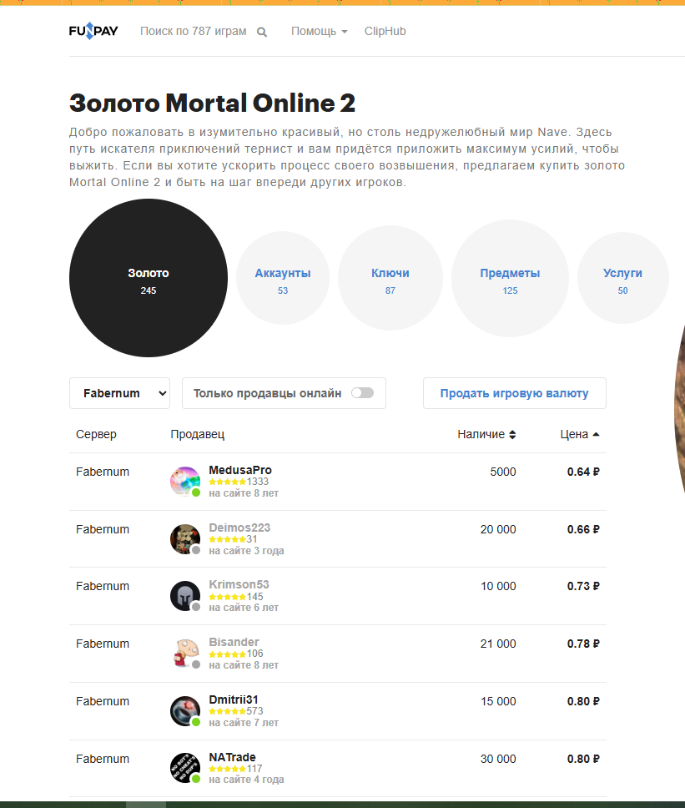
Task: Click Fabernum cell in NATrade row
Action: (103, 759)
